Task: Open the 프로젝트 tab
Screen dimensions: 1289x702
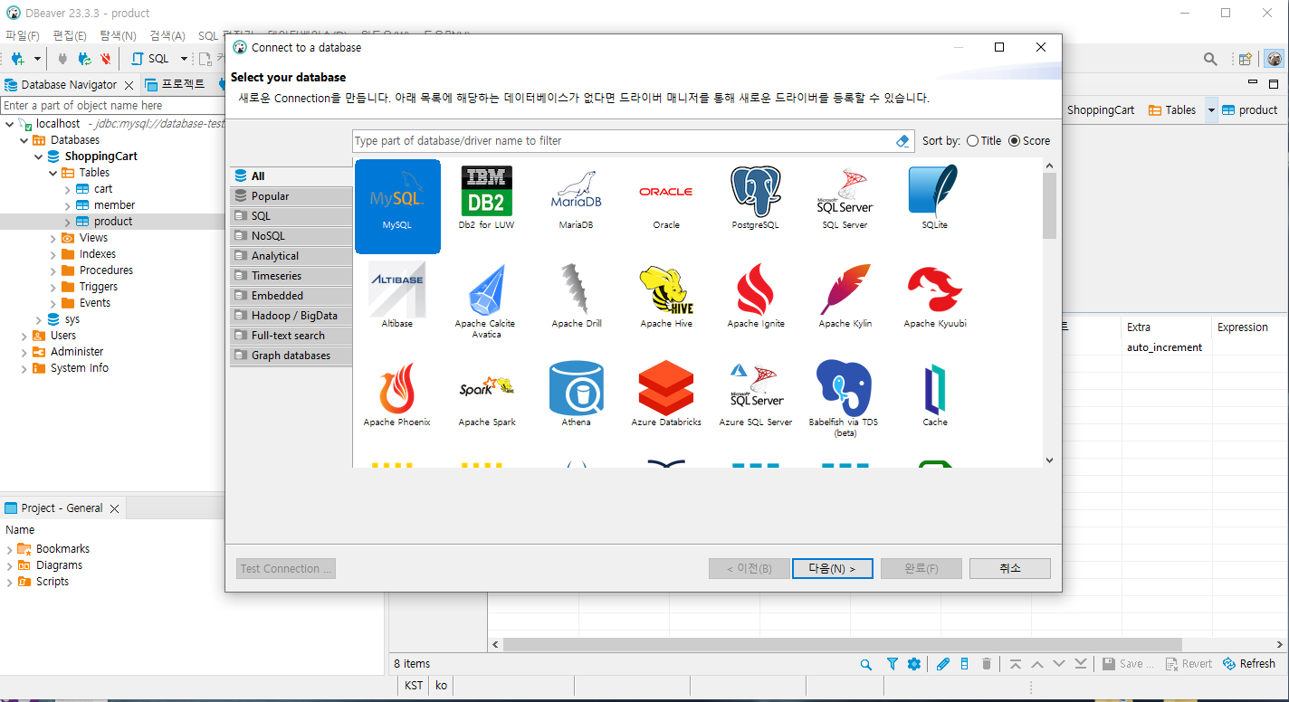Action: point(175,84)
